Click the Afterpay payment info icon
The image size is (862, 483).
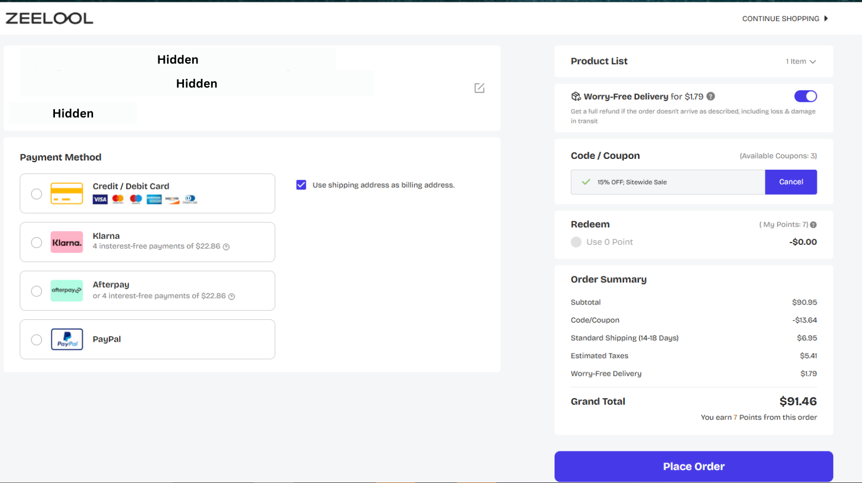(x=231, y=296)
